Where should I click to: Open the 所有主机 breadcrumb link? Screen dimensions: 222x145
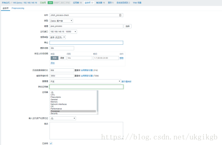tap(6, 3)
